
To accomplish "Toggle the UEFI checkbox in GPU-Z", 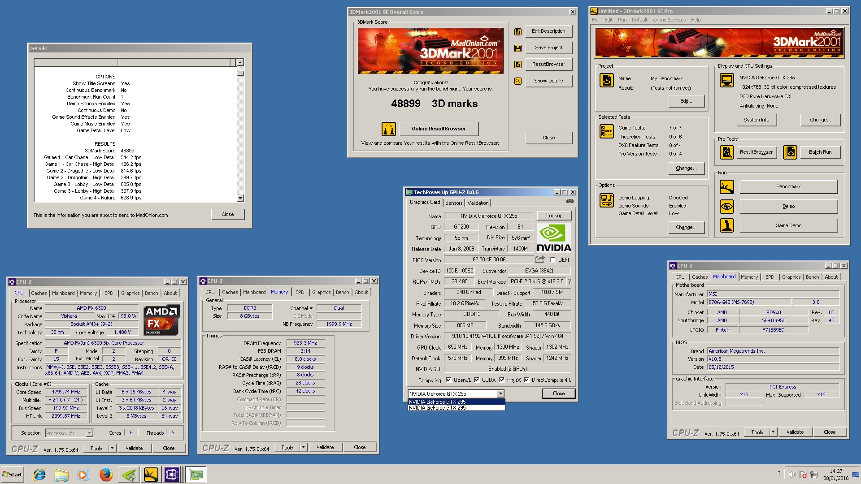I will 553,260.
